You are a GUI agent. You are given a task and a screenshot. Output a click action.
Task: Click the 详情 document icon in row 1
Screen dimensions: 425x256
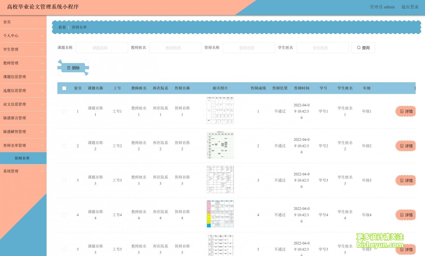pos(402,111)
